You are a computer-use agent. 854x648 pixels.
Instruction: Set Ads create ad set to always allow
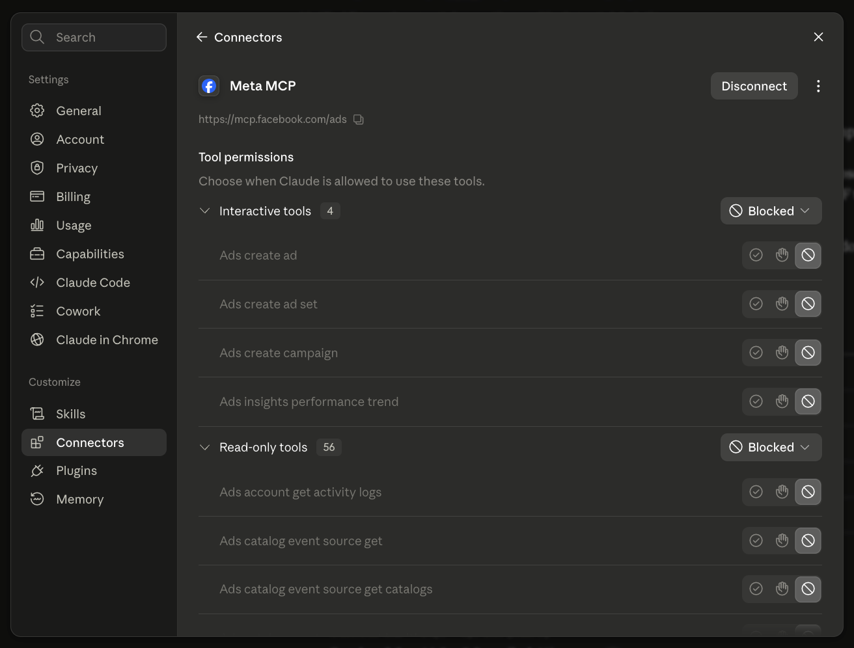click(756, 304)
